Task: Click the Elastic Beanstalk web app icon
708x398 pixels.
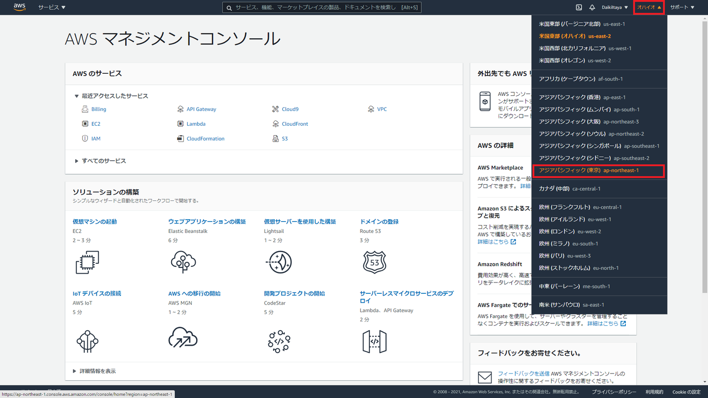Action: 183,262
